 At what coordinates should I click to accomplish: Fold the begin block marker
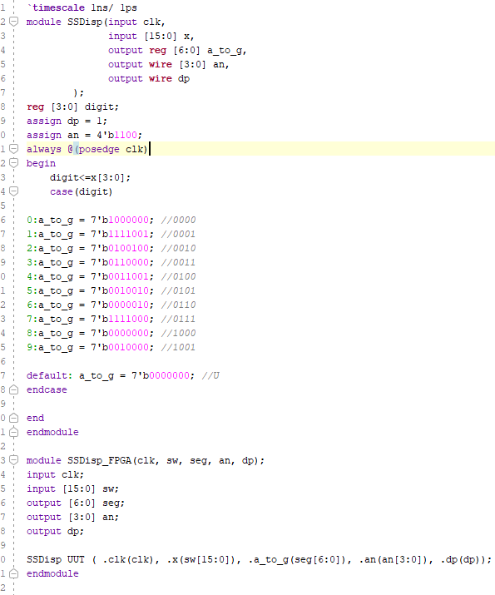pyautogui.click(x=13, y=163)
